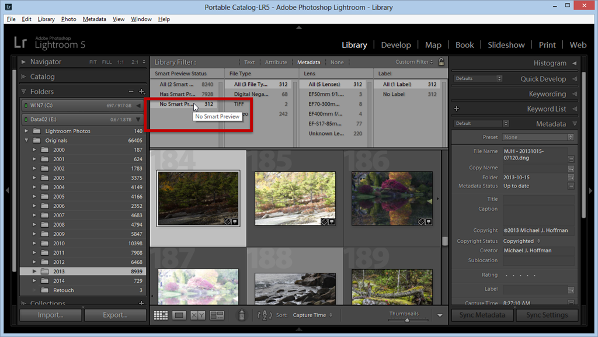The height and width of the screenshot is (337, 598).
Task: Open the Photo menu
Action: pyautogui.click(x=69, y=19)
